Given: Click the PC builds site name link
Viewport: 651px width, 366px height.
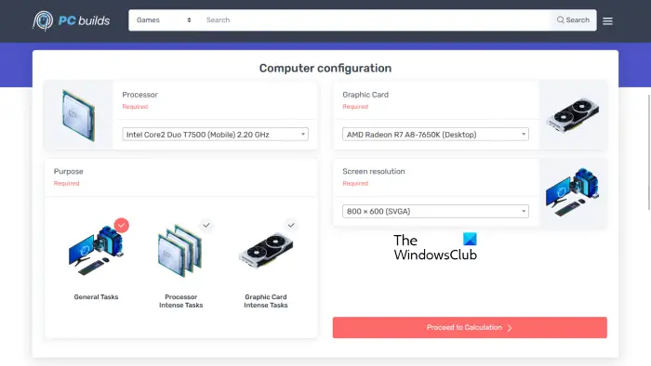Looking at the screenshot, I should coord(84,20).
